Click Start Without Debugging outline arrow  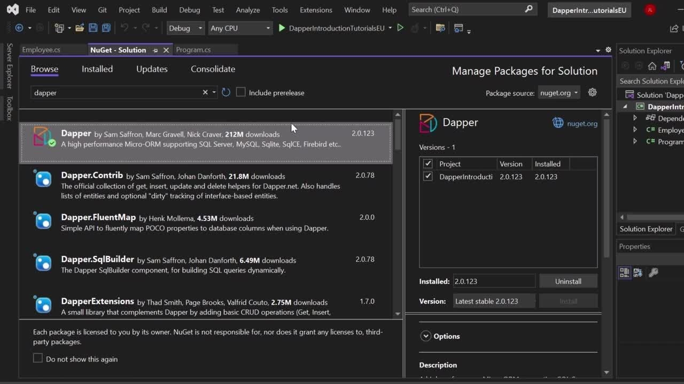click(x=400, y=28)
